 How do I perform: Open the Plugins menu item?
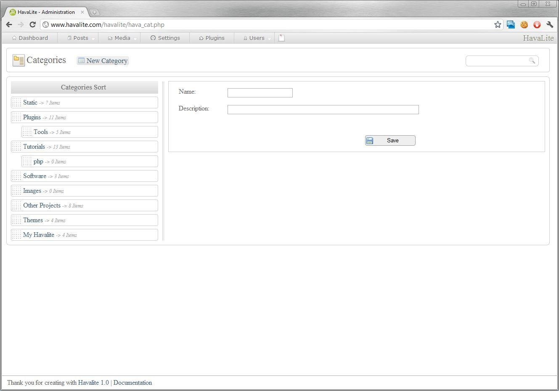point(212,38)
